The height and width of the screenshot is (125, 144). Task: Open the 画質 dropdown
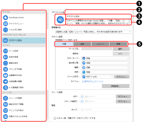(x=105, y=68)
